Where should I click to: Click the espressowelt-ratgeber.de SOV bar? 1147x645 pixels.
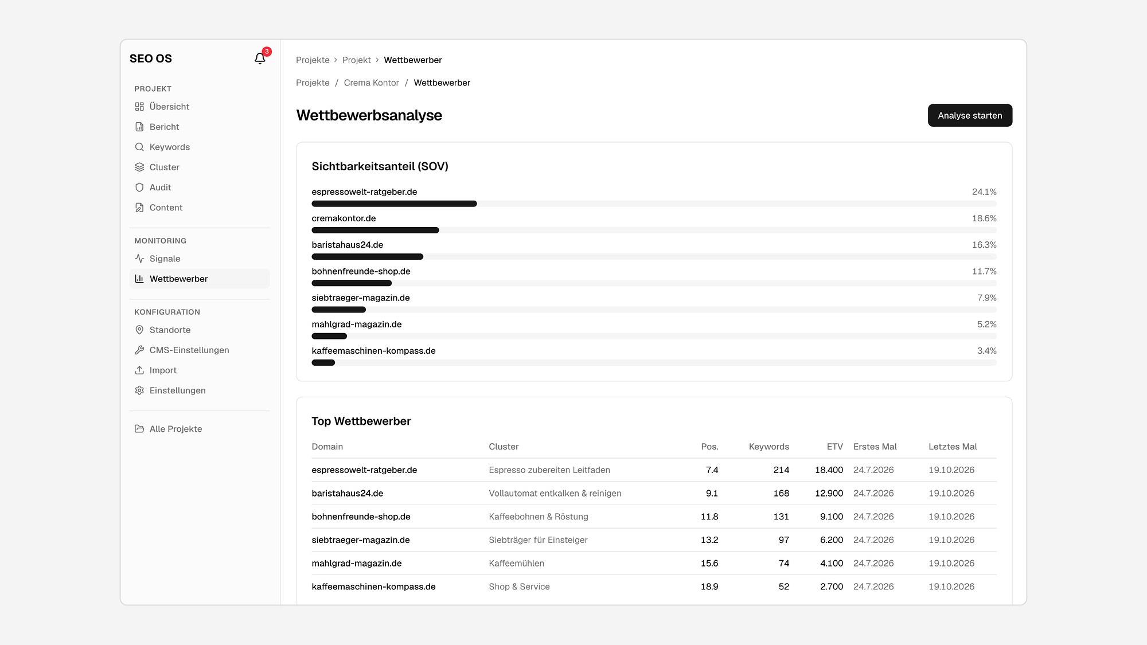coord(654,204)
